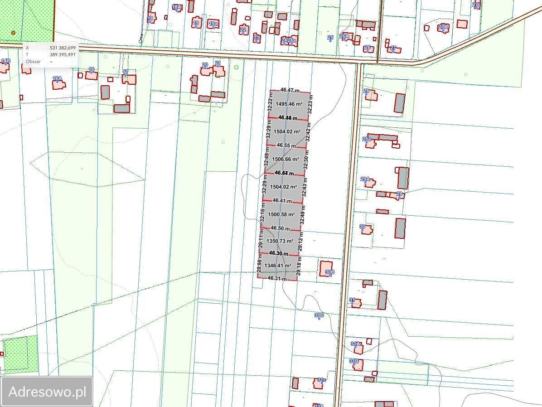The width and height of the screenshot is (542, 407).
Task: Select address point 17
Action: (125, 73)
